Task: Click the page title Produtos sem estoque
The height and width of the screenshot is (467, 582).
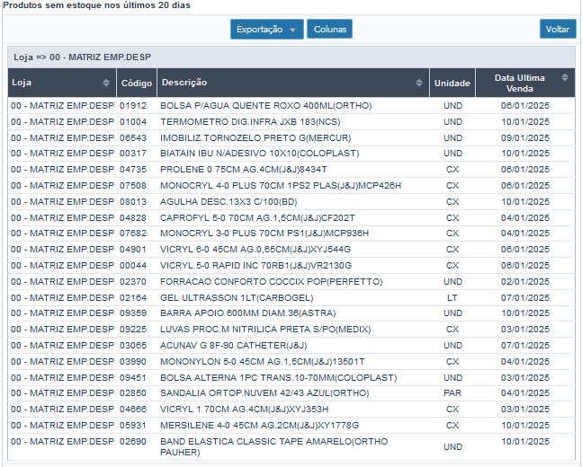Action: 96,5
